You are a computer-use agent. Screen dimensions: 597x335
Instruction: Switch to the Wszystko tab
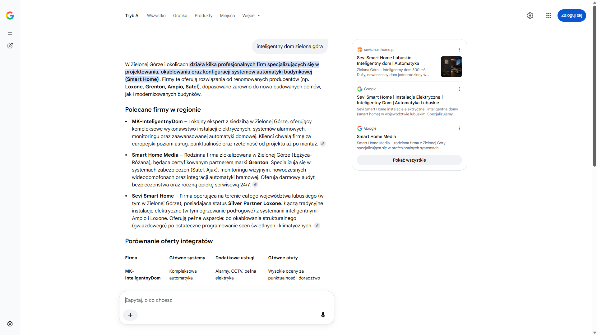156,16
